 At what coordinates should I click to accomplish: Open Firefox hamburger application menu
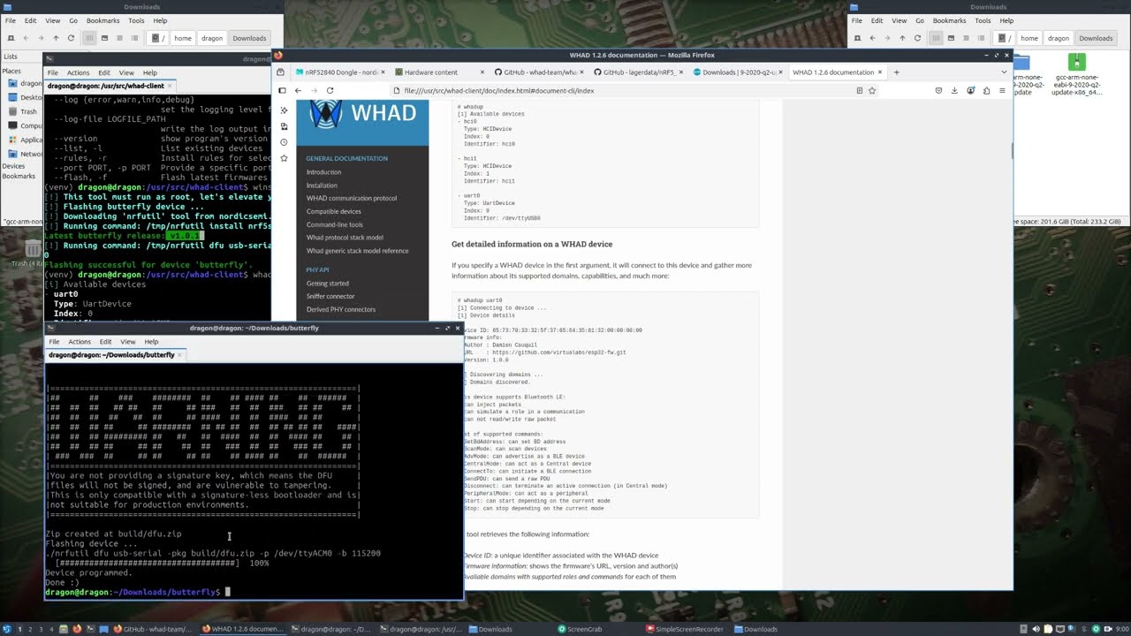[1002, 90]
